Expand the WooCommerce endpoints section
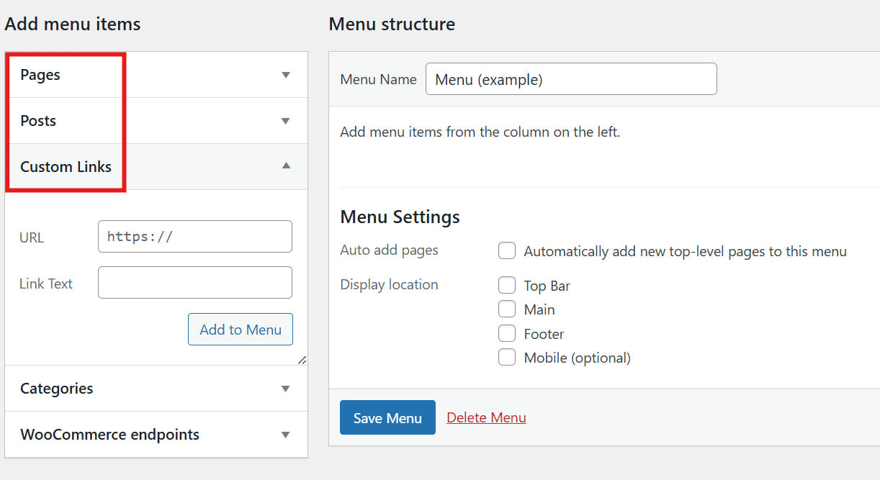880x480 pixels. click(x=286, y=434)
